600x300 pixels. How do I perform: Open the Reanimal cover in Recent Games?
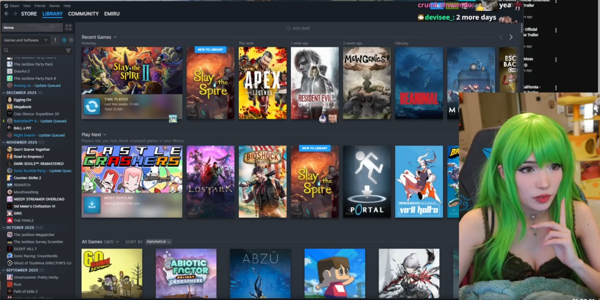click(x=419, y=83)
